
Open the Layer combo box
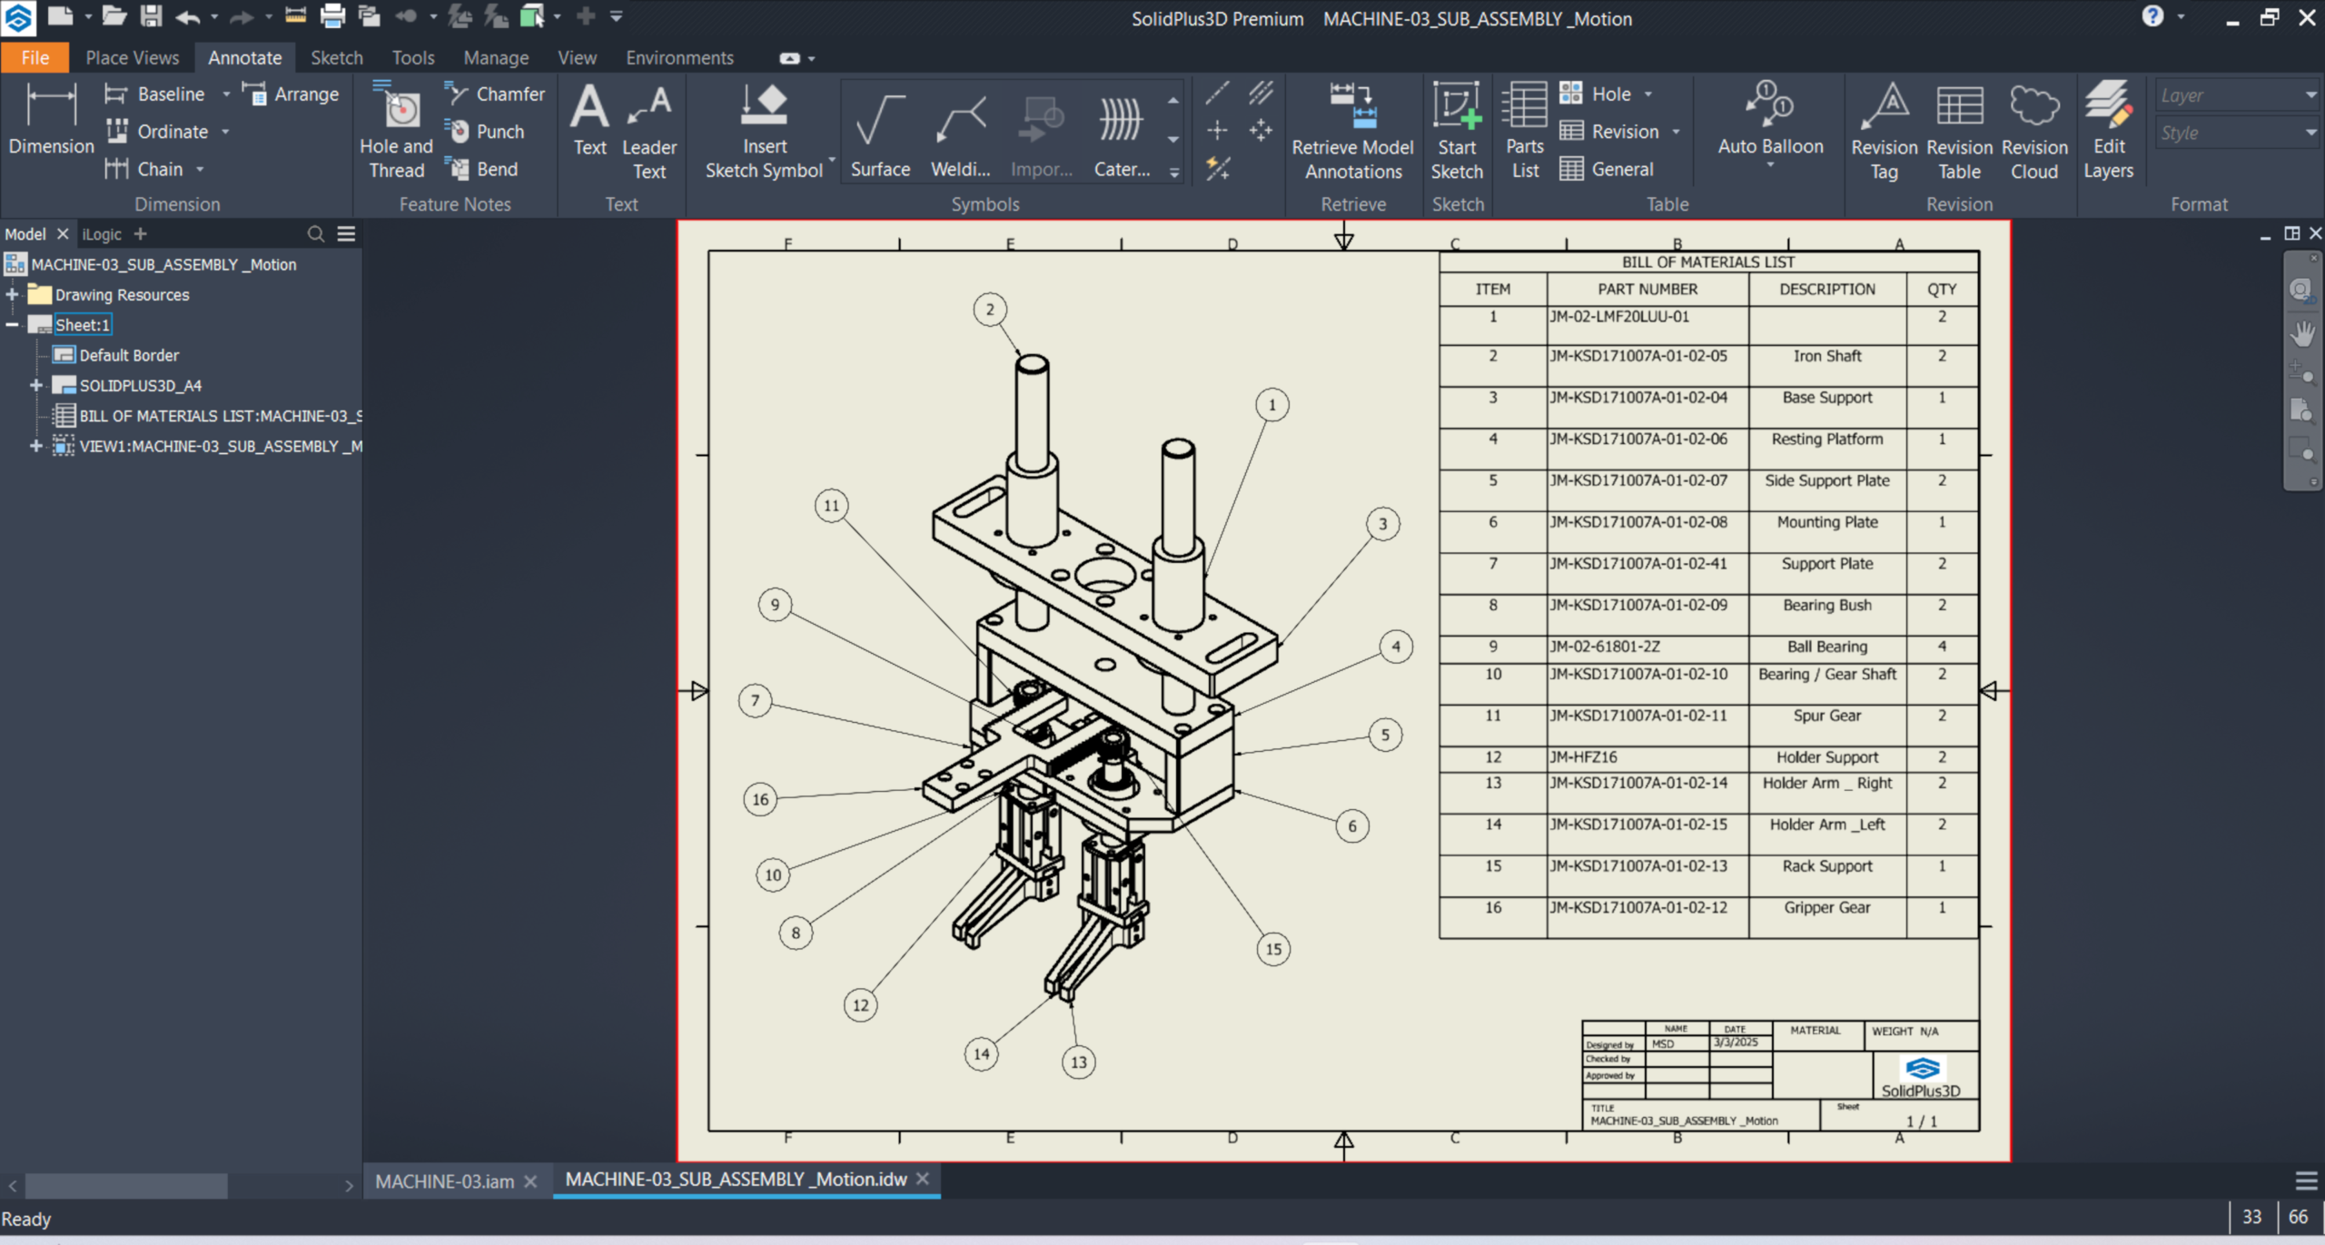(x=2238, y=95)
